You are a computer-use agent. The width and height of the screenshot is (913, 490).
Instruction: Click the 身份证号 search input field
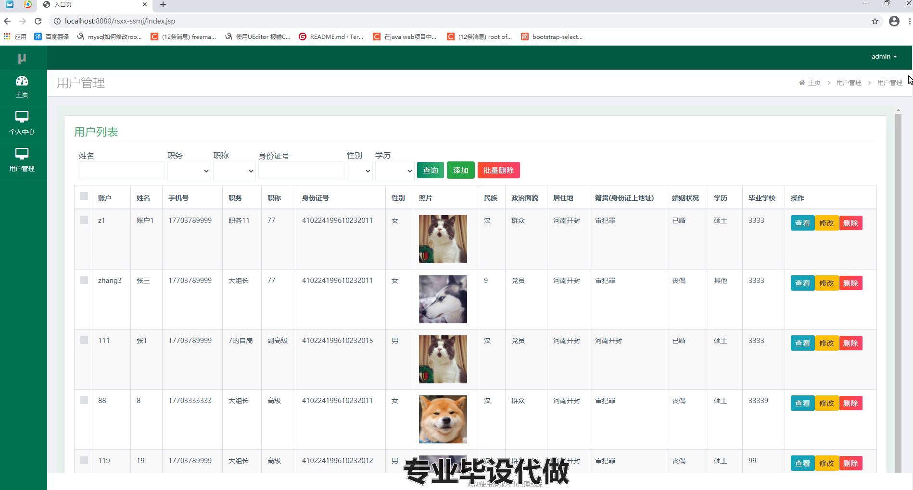coord(301,171)
